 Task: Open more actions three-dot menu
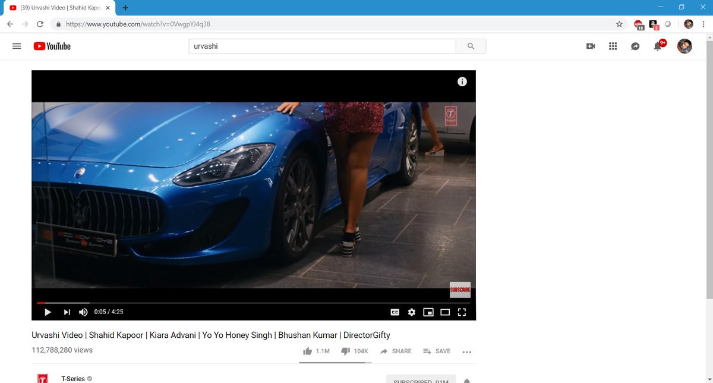pyautogui.click(x=467, y=351)
